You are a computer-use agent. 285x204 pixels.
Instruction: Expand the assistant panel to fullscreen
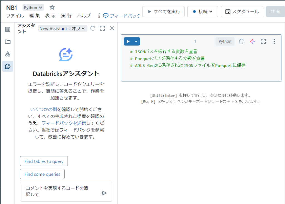(102, 28)
